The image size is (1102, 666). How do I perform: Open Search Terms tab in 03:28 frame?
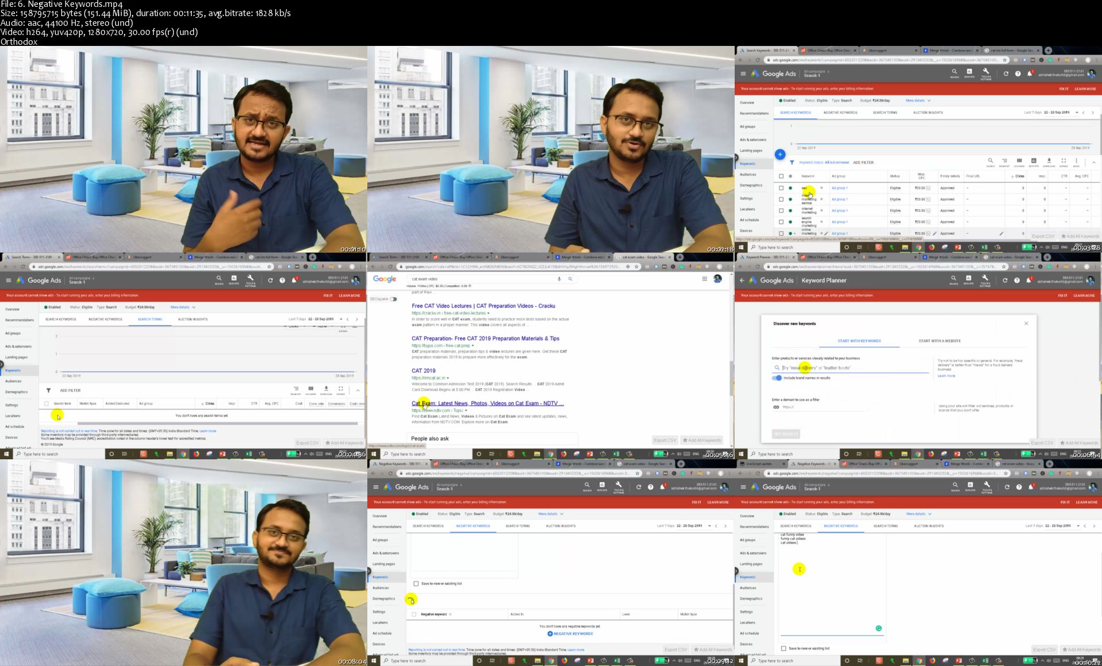pyautogui.click(x=885, y=113)
